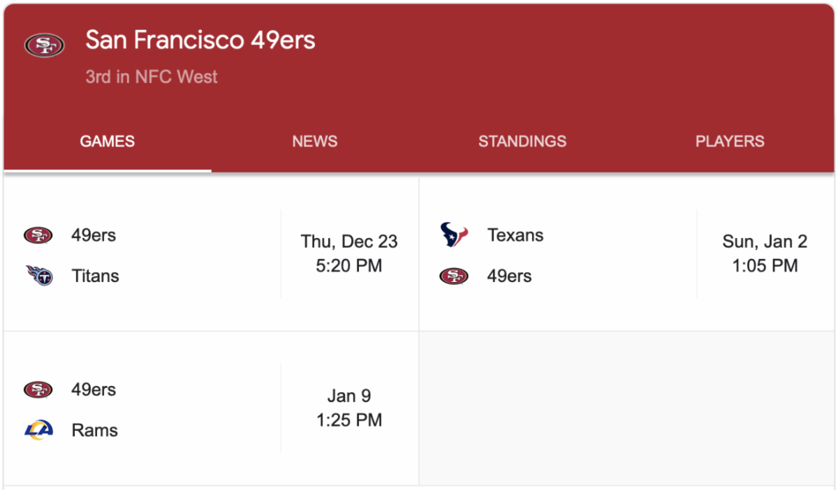838x490 pixels.
Task: Click the empty gray game card area
Action: pos(626,408)
